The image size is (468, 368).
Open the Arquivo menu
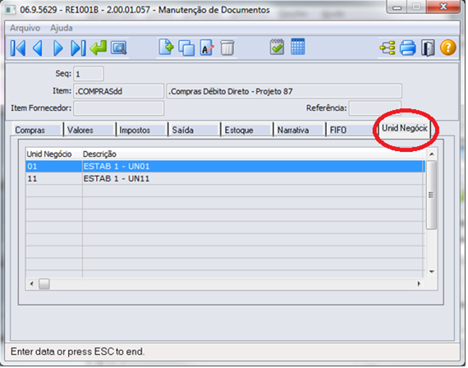coord(25,28)
